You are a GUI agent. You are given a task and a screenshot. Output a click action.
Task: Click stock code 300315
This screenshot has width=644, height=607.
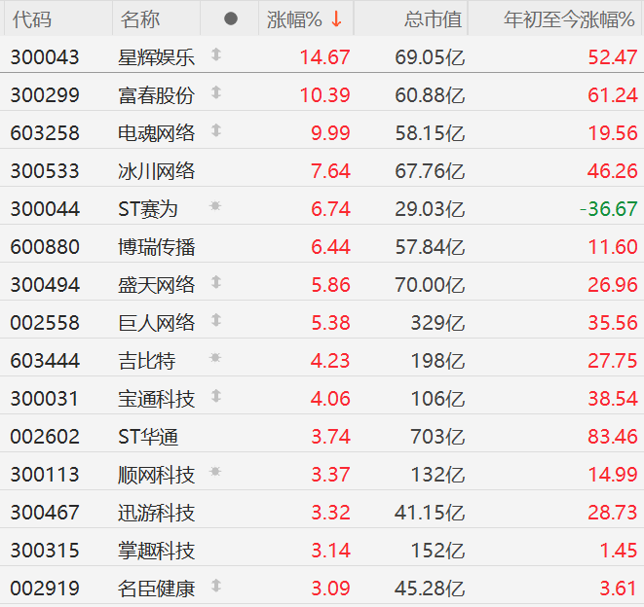click(x=45, y=551)
